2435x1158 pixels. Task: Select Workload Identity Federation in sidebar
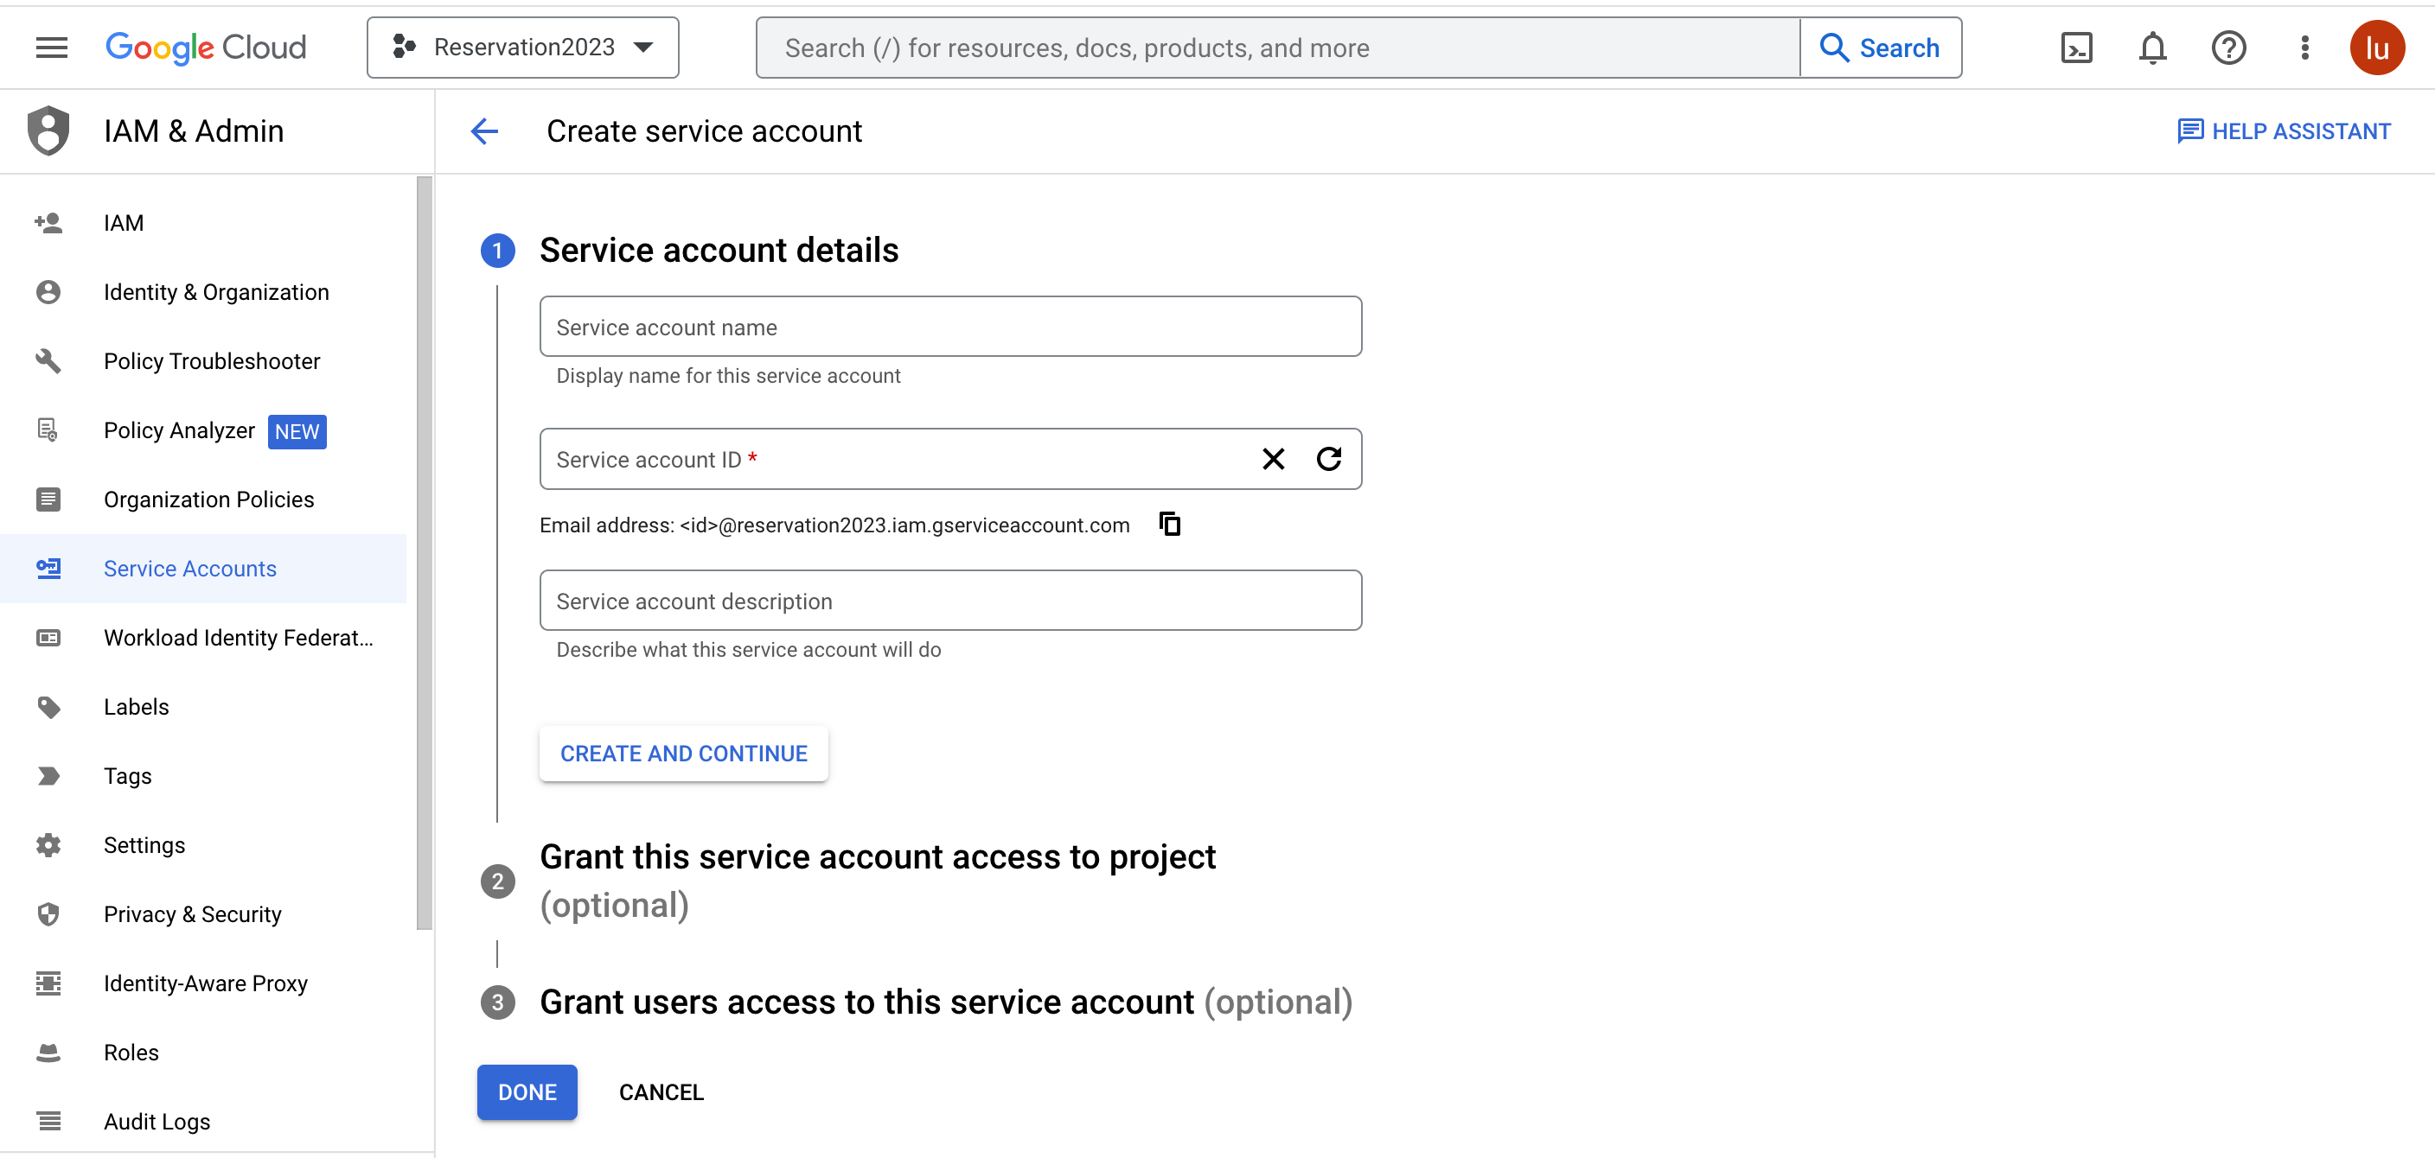click(238, 638)
